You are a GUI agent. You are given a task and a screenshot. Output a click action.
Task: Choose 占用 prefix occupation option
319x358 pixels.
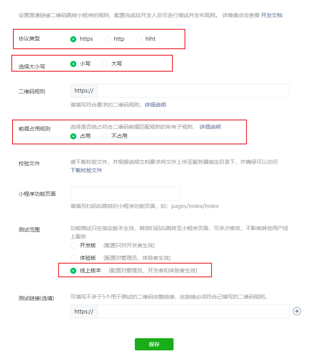(x=73, y=136)
